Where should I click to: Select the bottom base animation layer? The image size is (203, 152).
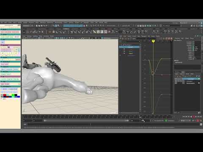point(187,83)
